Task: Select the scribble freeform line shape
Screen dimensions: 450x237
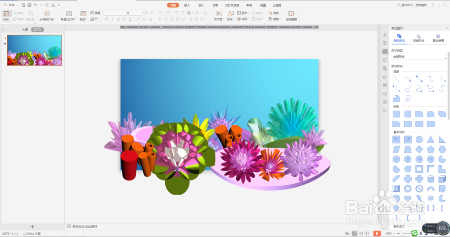Action: (x=408, y=99)
